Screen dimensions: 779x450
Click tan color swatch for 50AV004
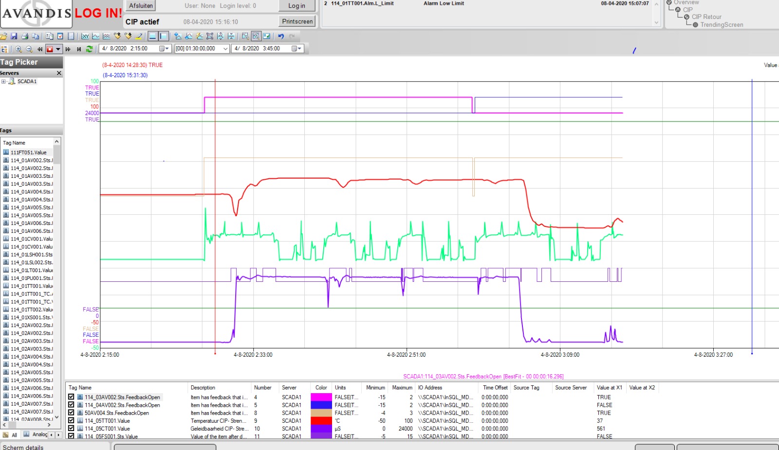pyautogui.click(x=321, y=413)
